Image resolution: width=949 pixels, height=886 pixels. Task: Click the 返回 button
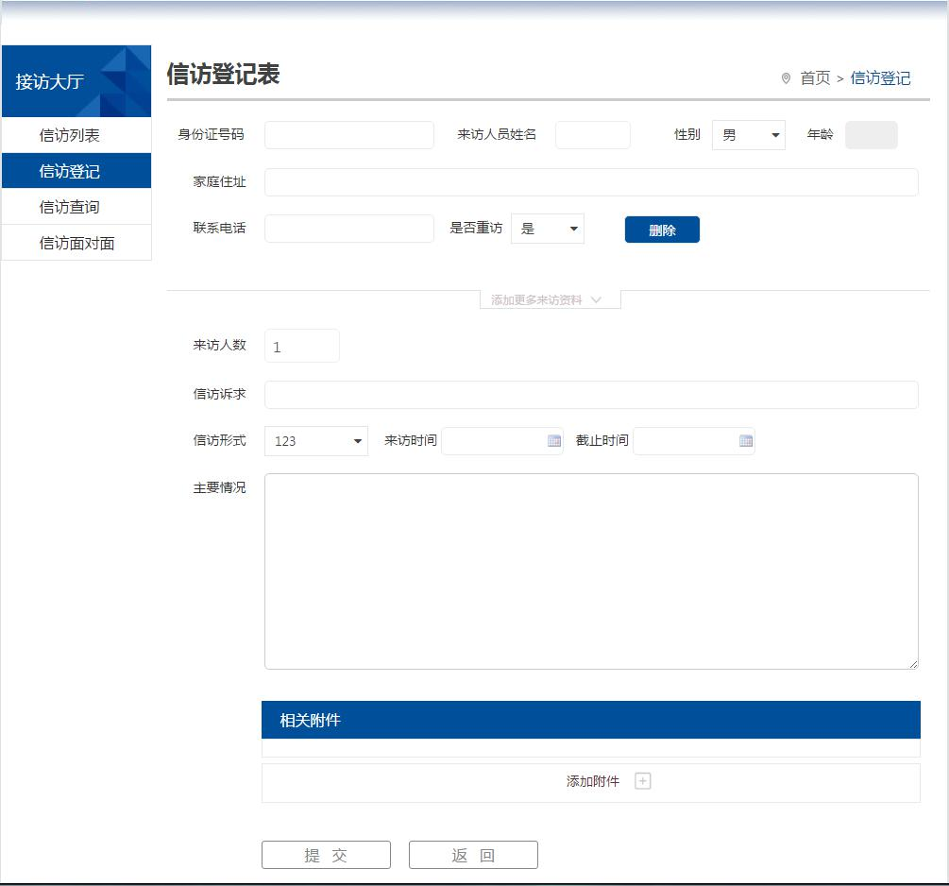[473, 855]
